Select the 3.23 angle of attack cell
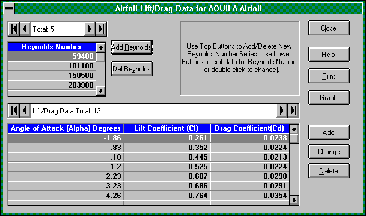This screenshot has width=366, height=216. coord(66,186)
